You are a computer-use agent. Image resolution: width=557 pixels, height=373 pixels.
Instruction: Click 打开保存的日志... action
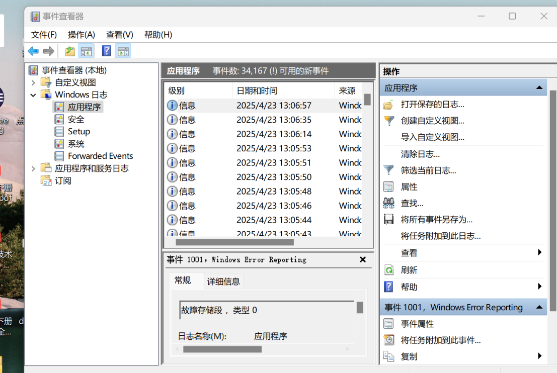[432, 105]
